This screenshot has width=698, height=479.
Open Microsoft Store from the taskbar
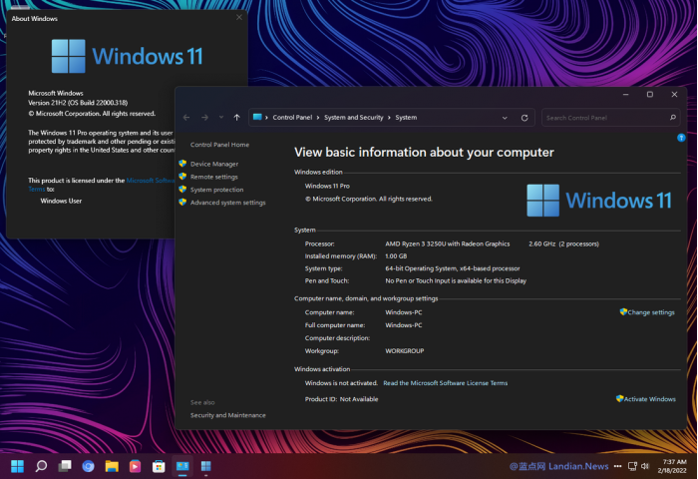tap(159, 466)
